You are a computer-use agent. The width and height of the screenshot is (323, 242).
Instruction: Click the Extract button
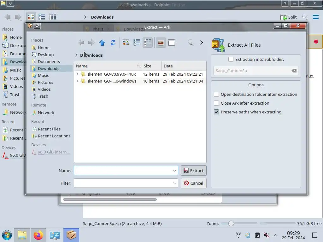[x=193, y=170]
